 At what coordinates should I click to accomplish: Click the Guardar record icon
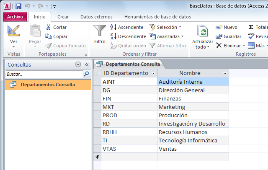219,36
